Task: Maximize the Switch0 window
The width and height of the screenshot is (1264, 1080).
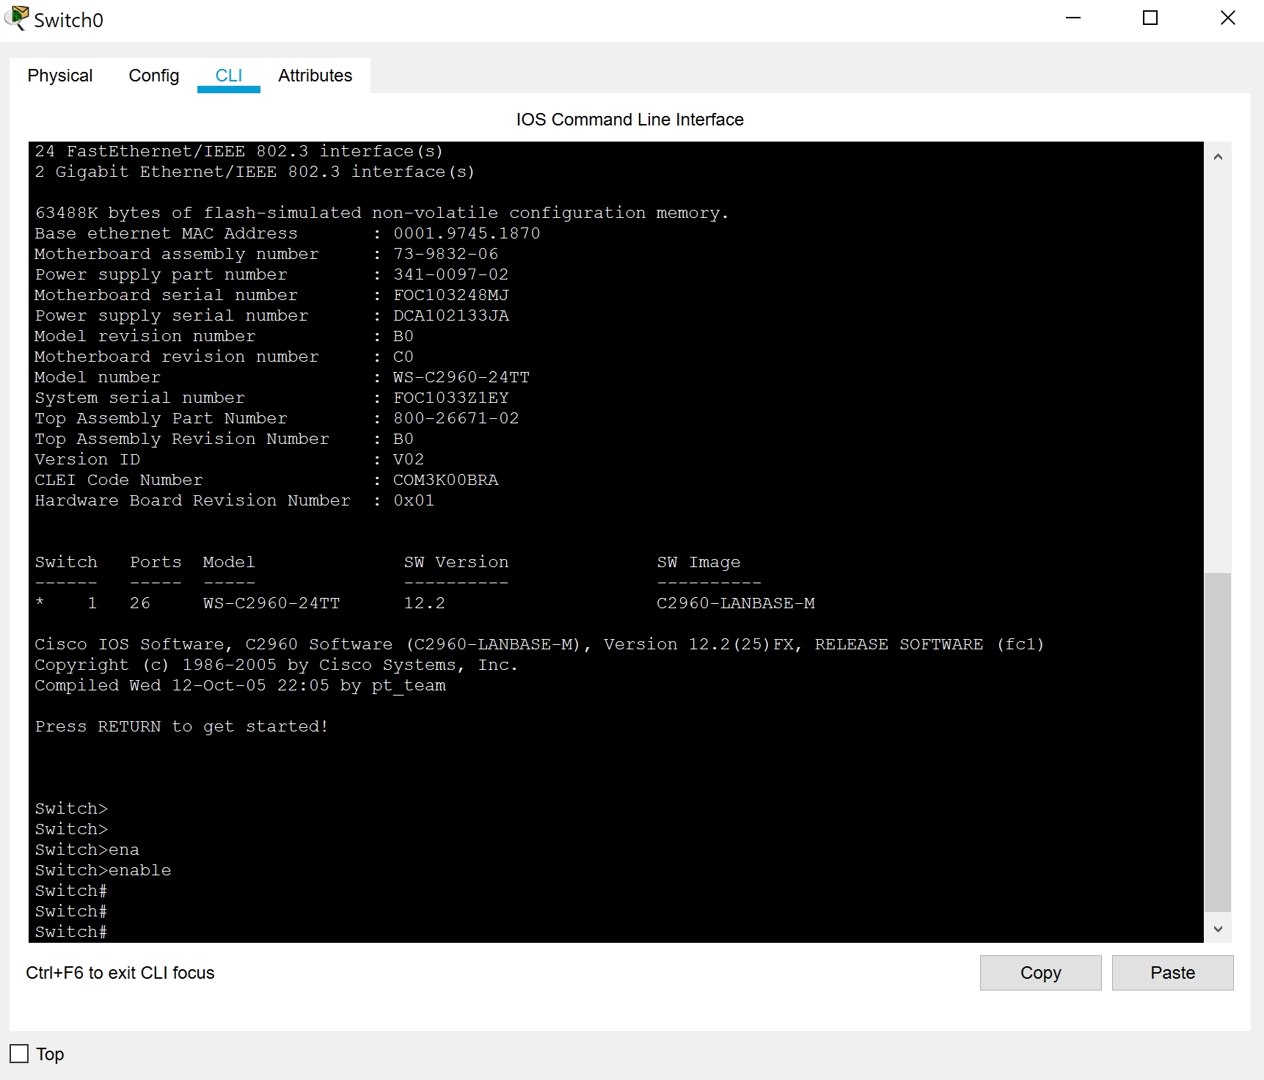Action: pos(1150,18)
